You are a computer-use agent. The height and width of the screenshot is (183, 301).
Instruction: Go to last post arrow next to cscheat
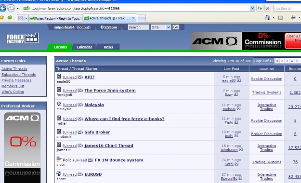238,108
